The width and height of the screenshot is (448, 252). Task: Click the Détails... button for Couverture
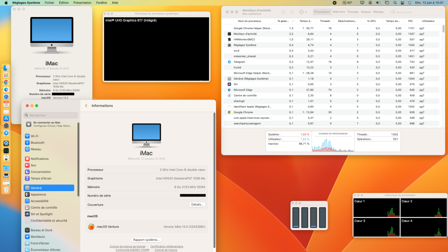pos(197,205)
